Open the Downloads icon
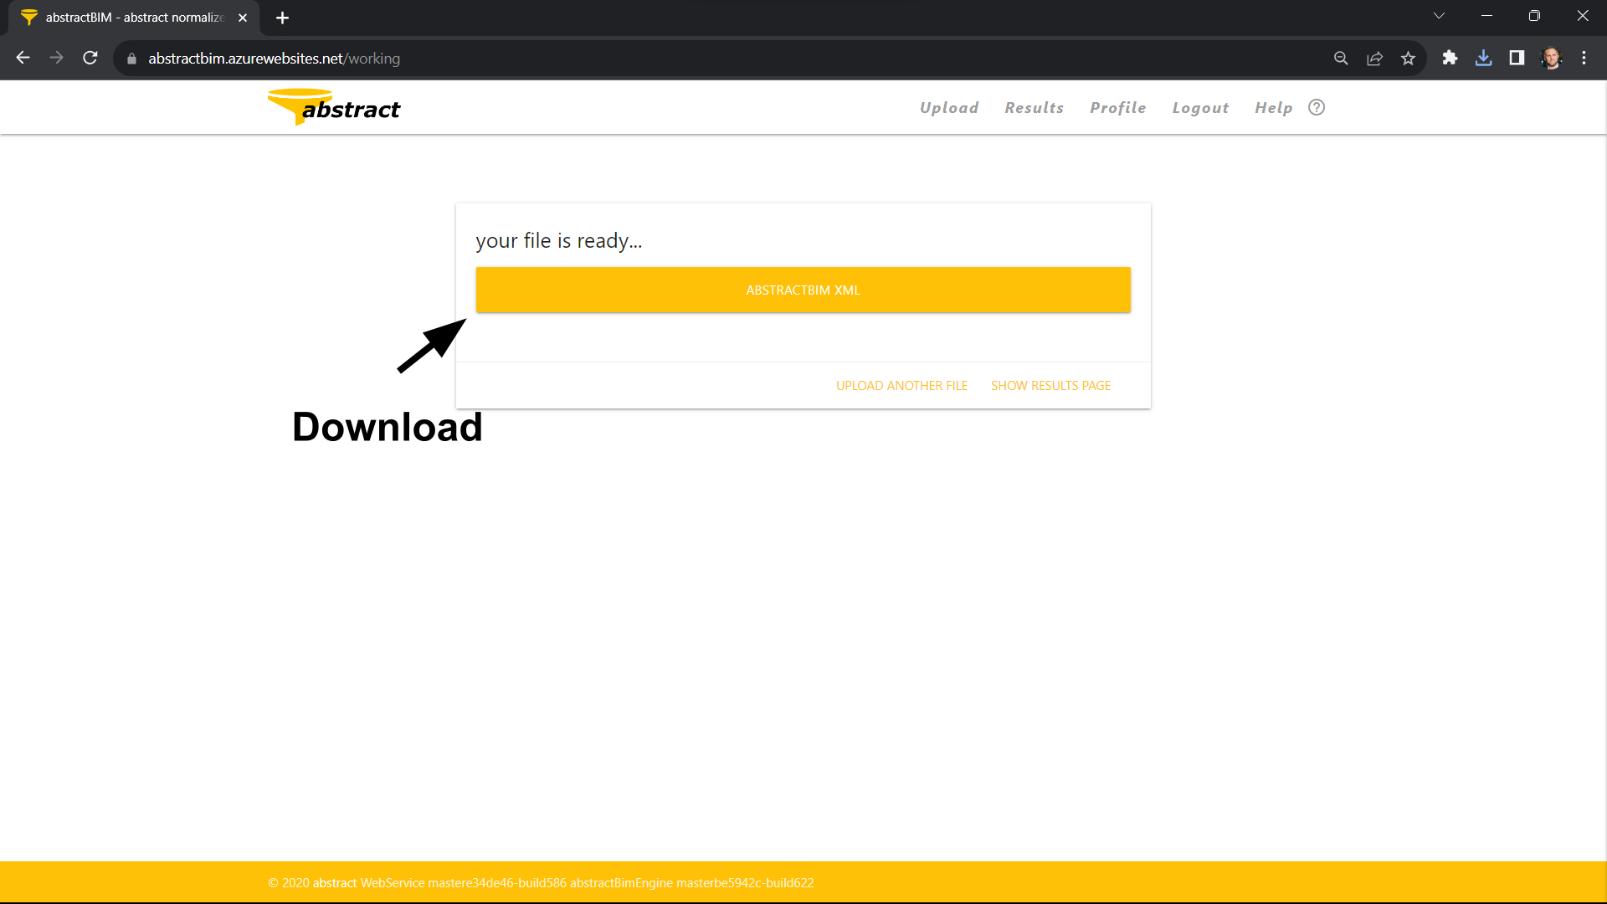Screen dimensions: 1607x904 (1483, 58)
